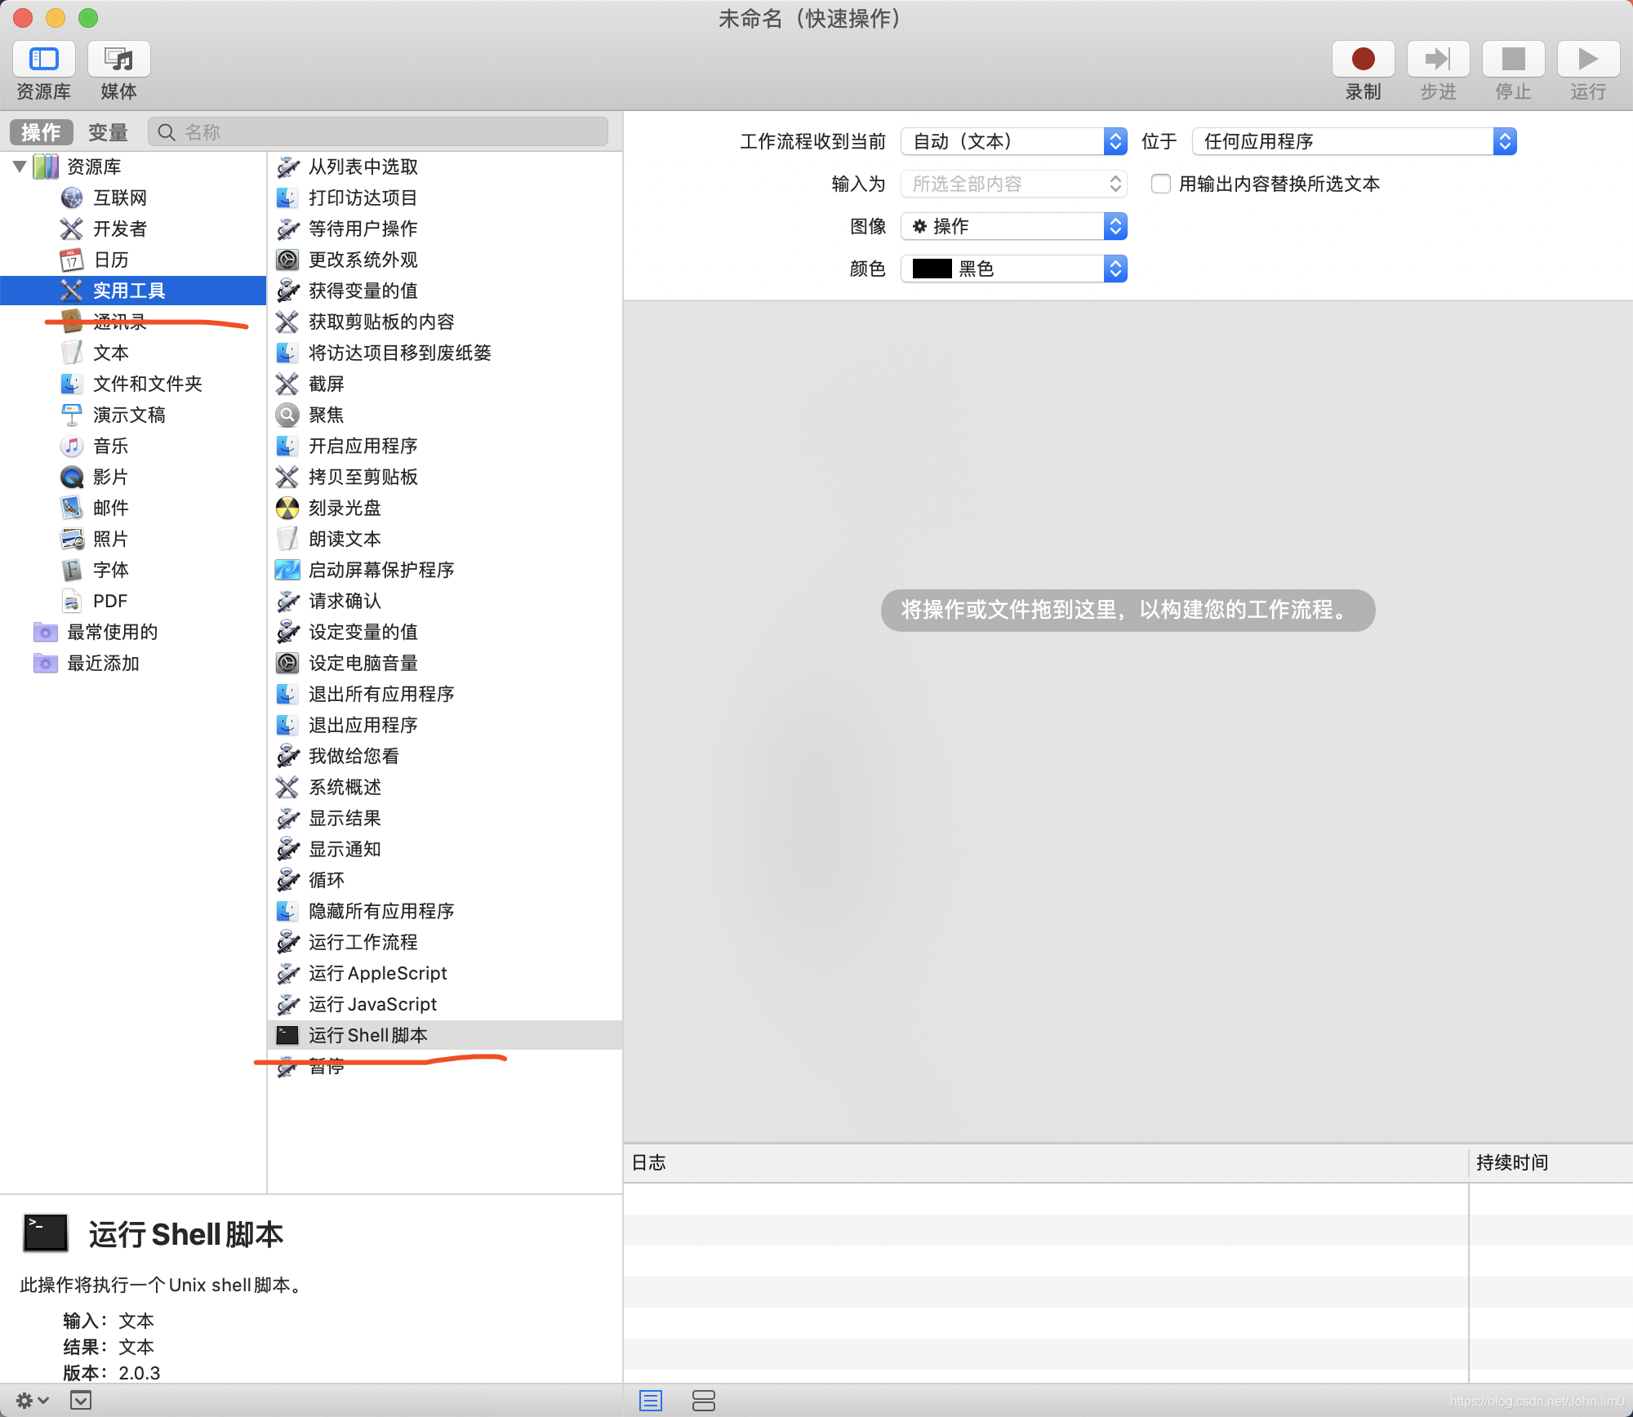Click the 停止 stop button
This screenshot has width=1633, height=1417.
1514,60
